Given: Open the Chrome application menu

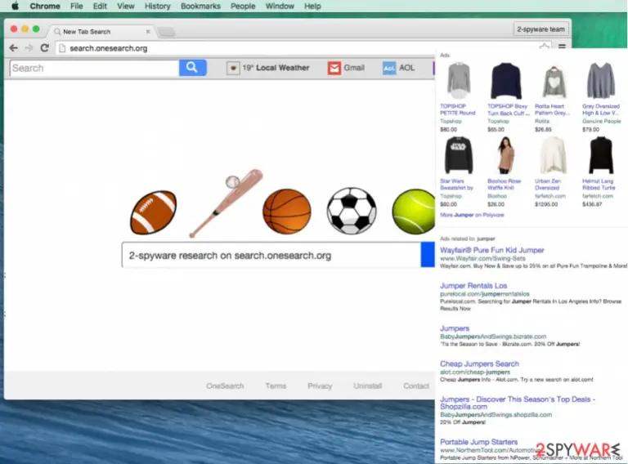Looking at the screenshot, I should (45, 6).
